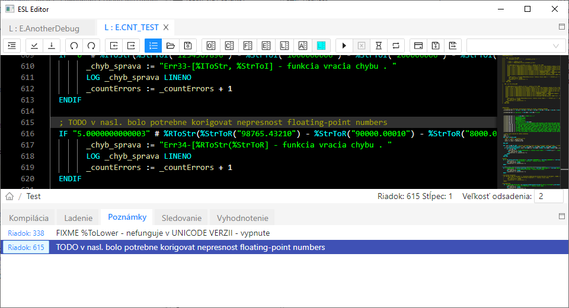
Task: Switch to the E.AnotherDebug tab
Action: click(44, 28)
